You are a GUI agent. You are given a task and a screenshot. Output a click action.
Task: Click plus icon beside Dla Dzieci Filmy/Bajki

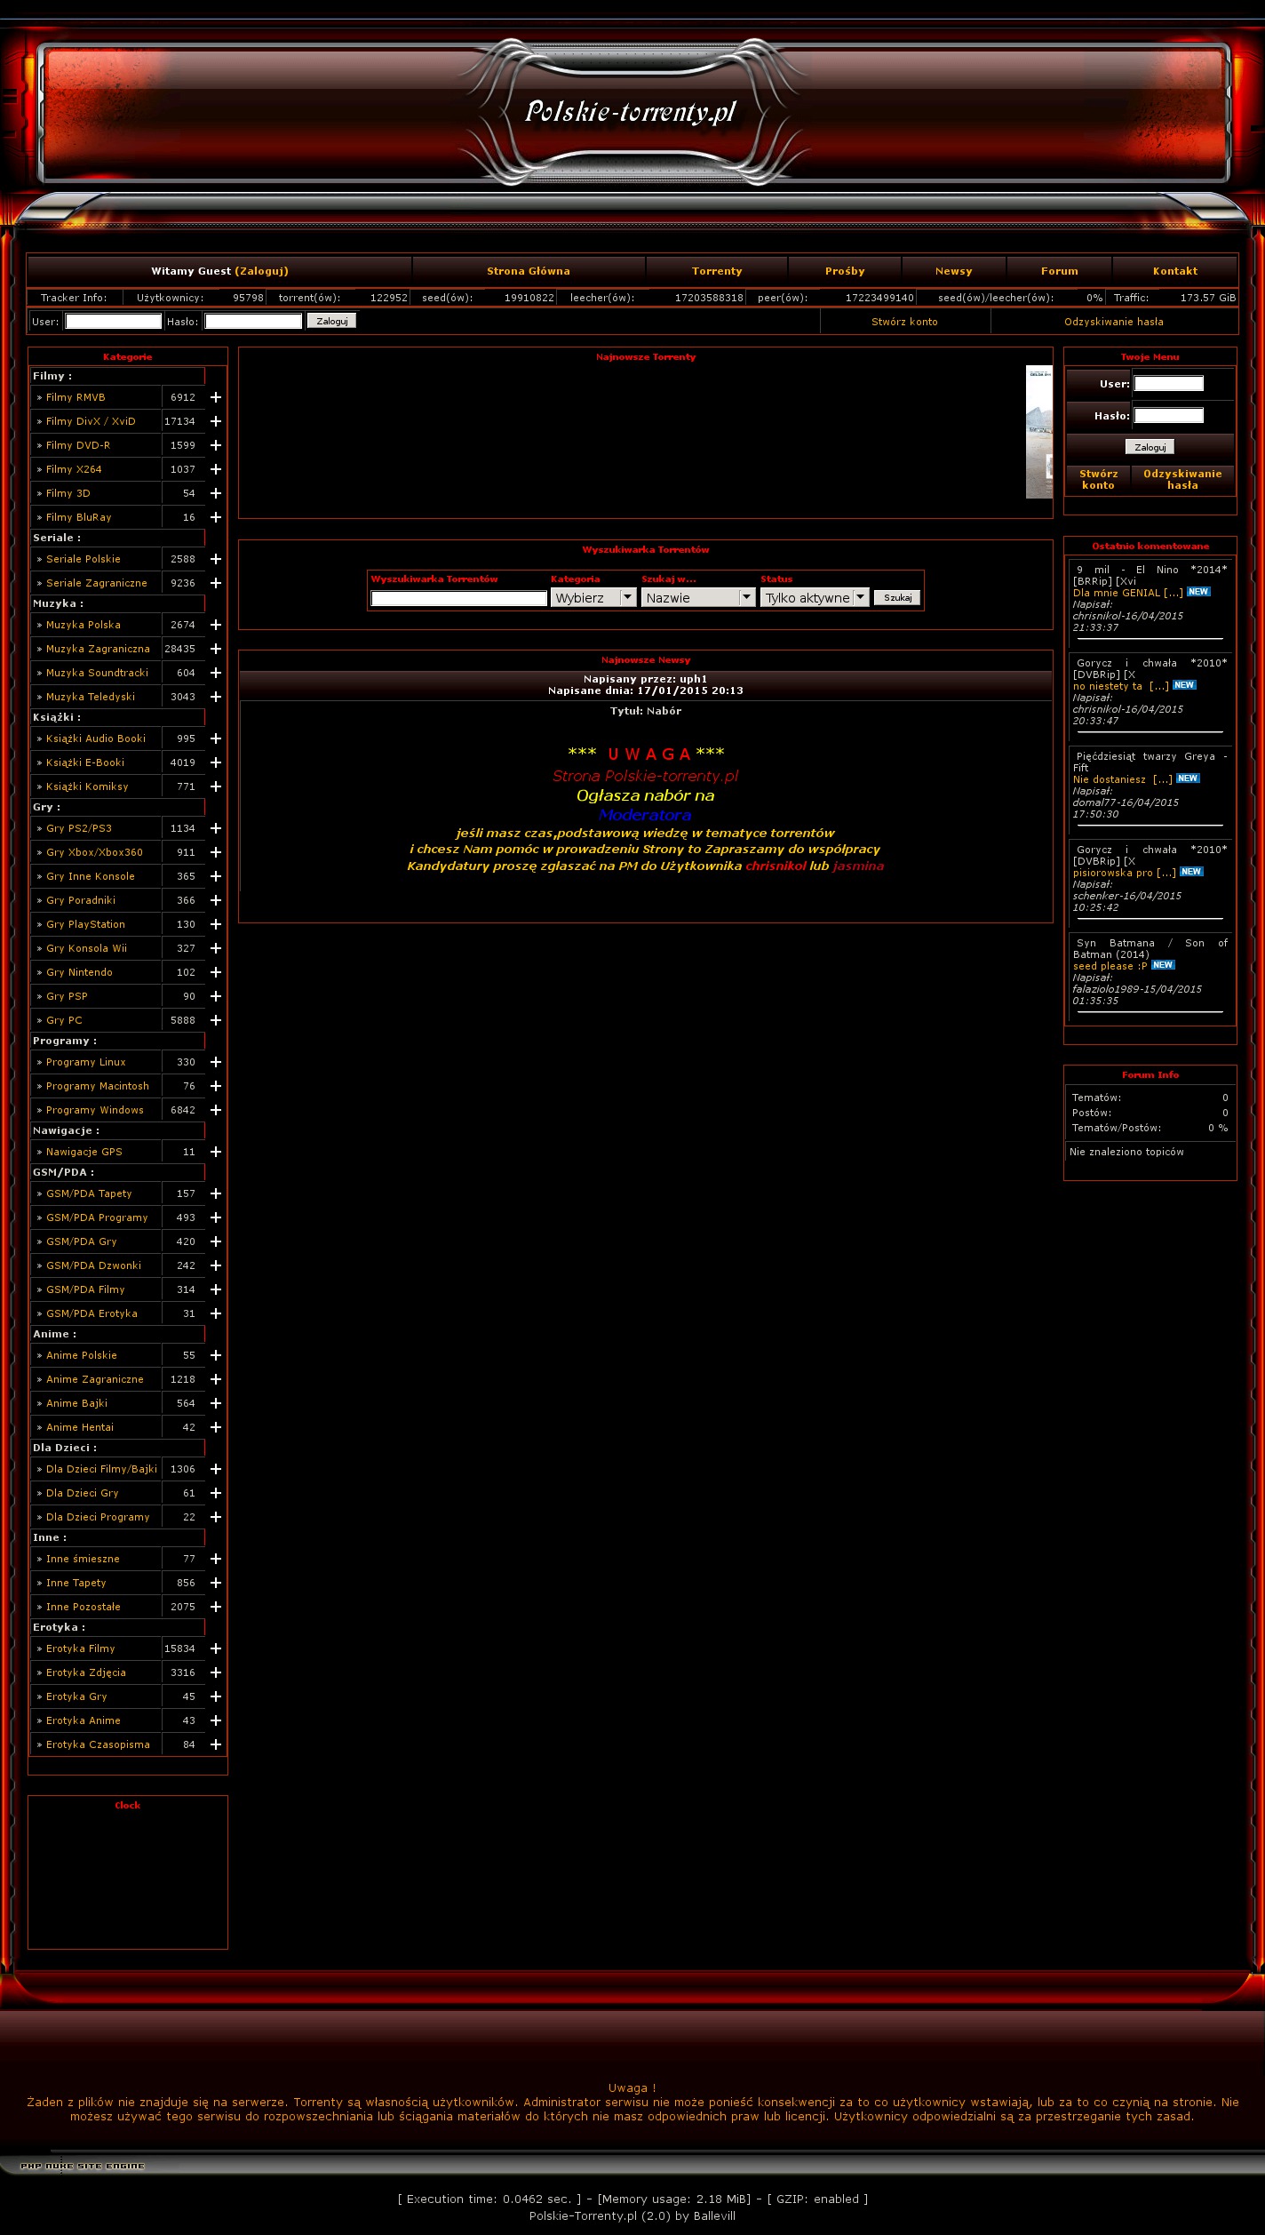216,1469
